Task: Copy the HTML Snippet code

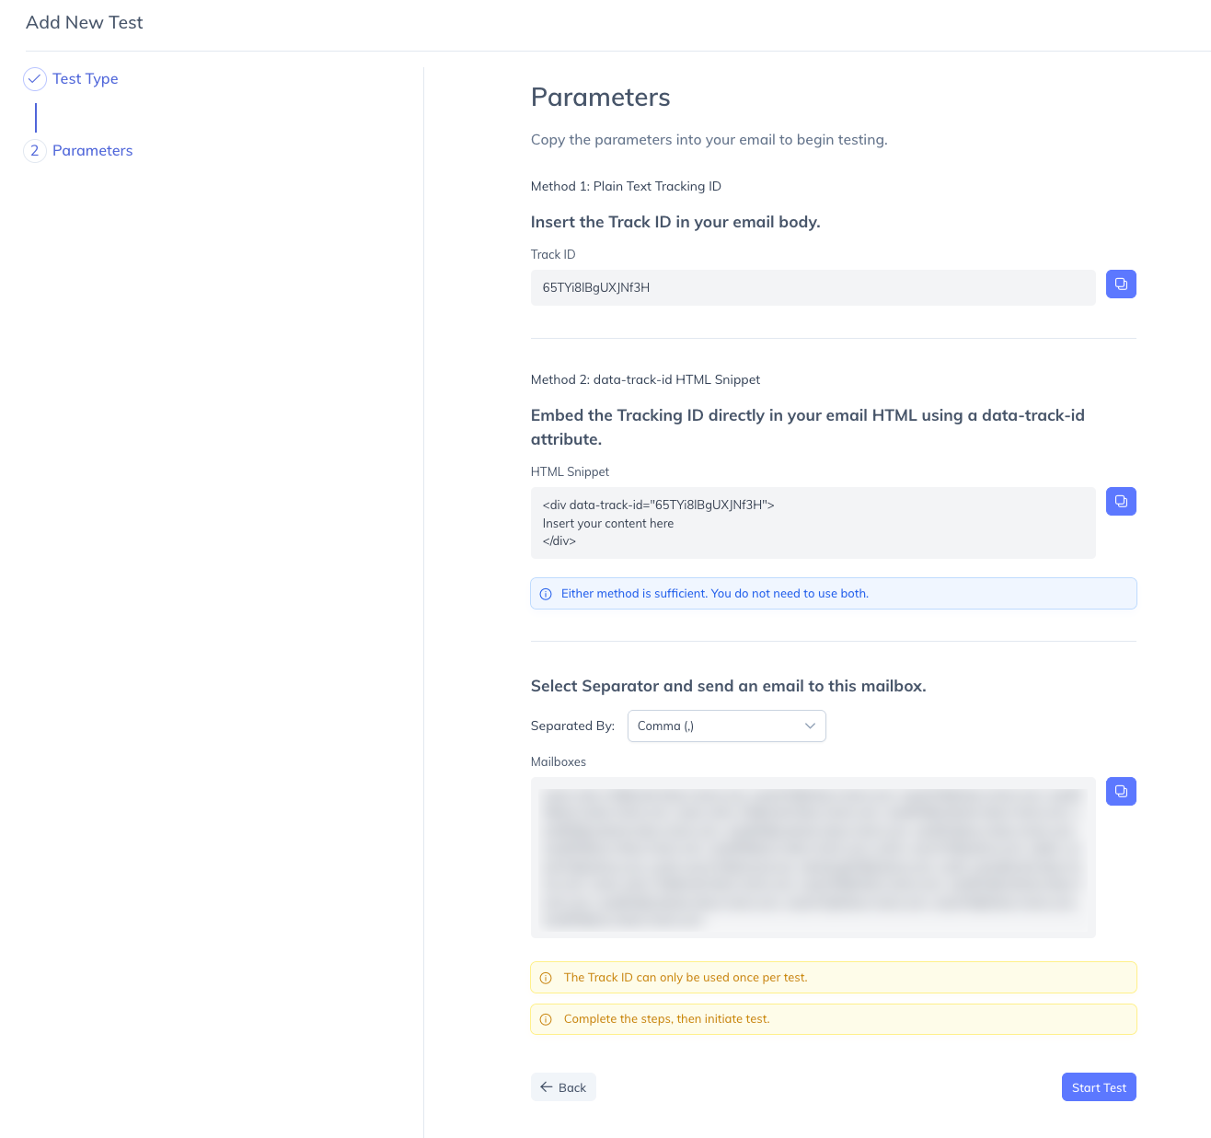Action: pos(1121,502)
